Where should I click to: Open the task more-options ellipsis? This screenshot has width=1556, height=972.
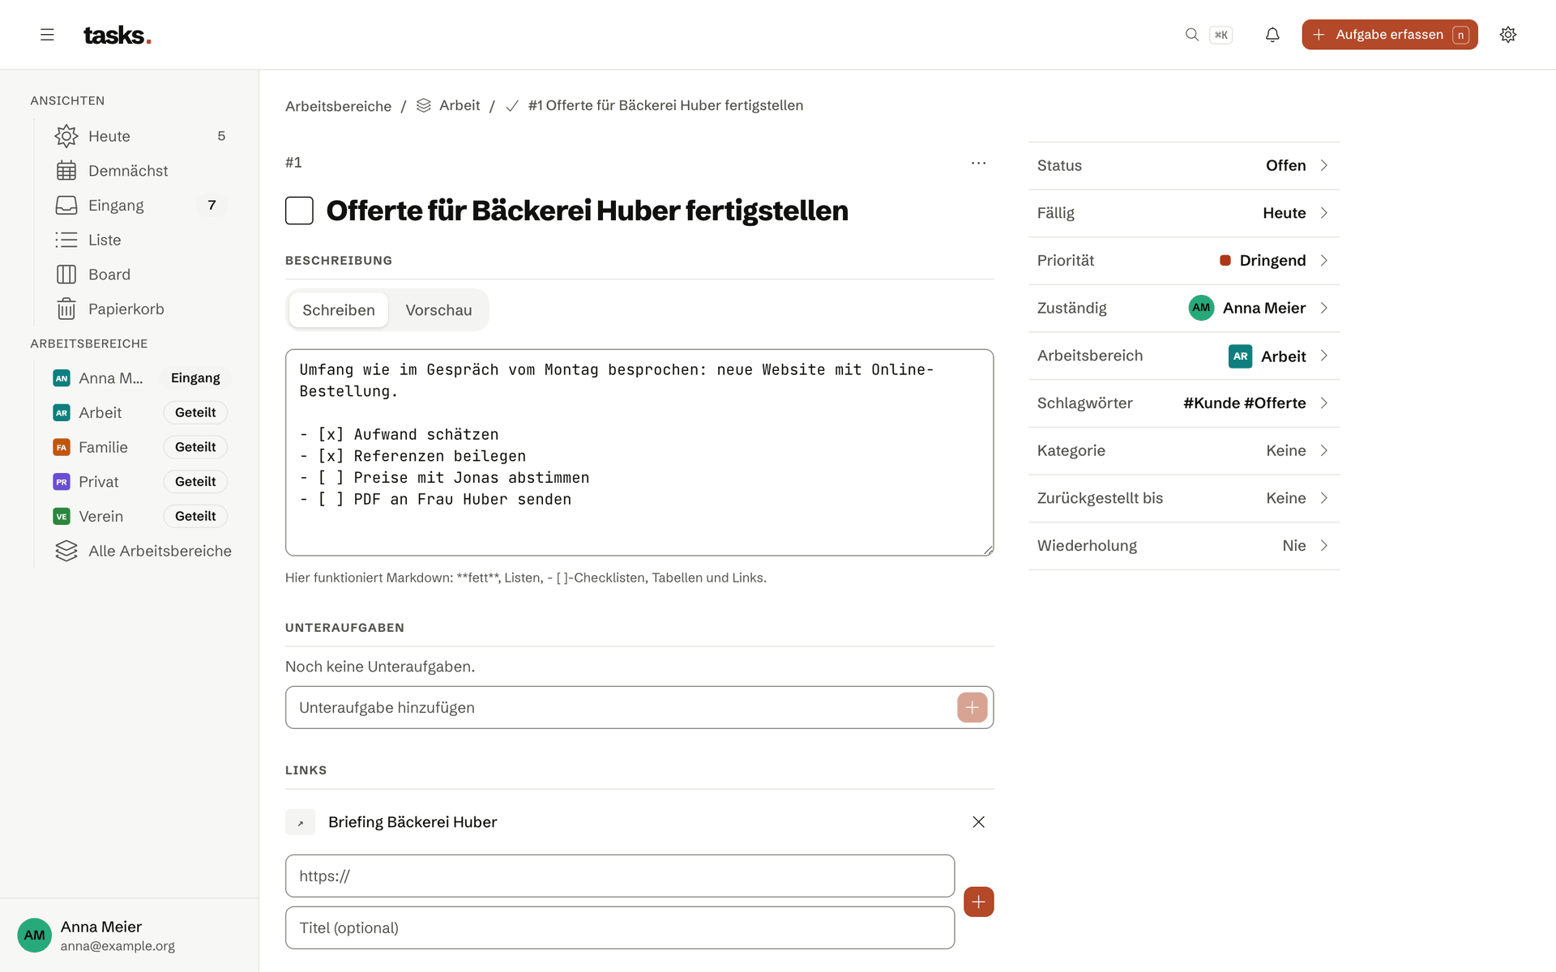(x=978, y=163)
